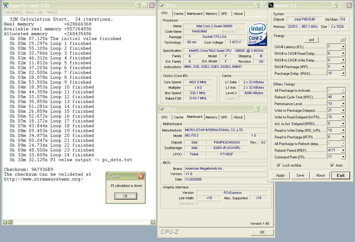355x242 pixels.
Task: Open the CAS# Latency (tCL) dropdown
Action: click(x=343, y=47)
